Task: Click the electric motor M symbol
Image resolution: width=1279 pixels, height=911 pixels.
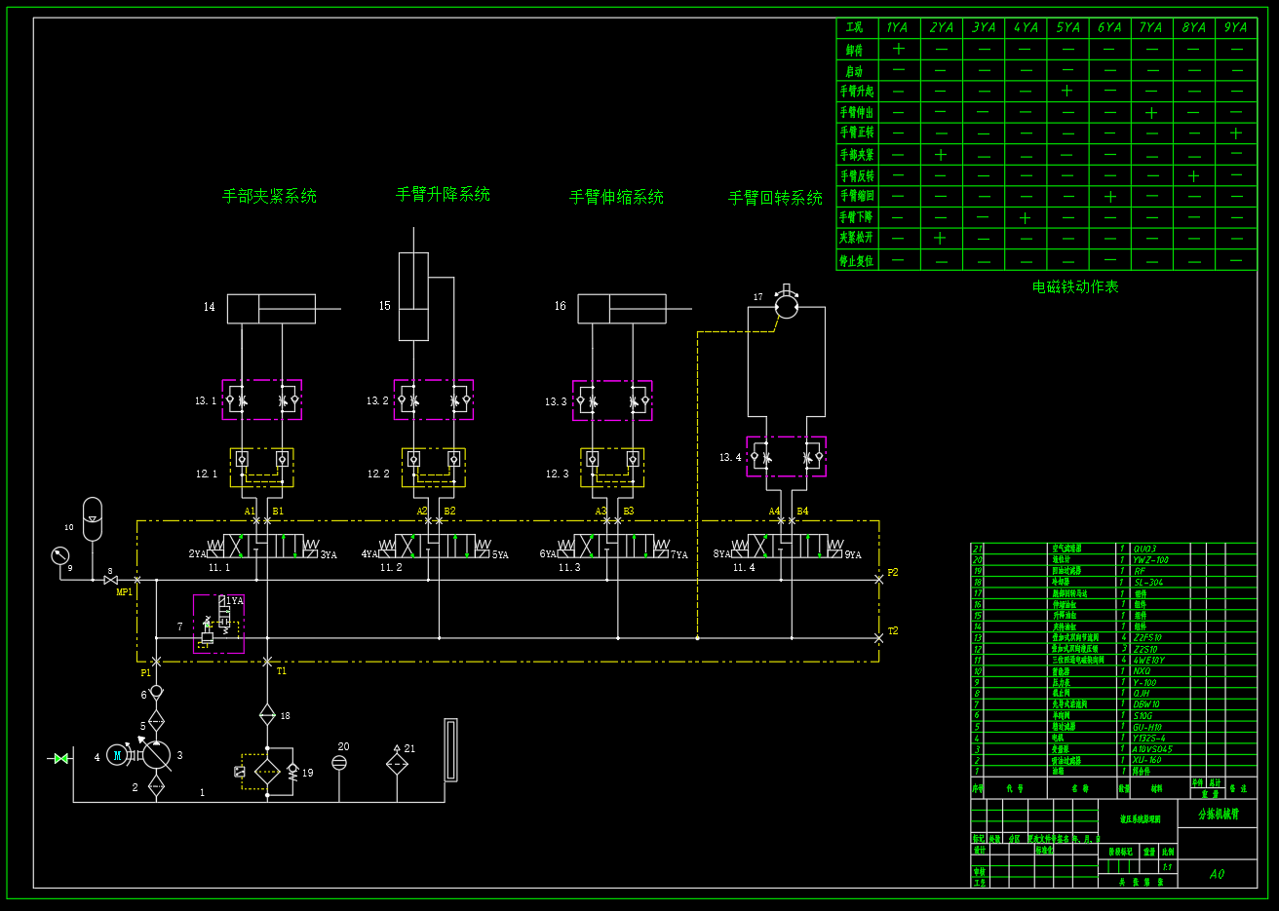Action: click(x=117, y=754)
